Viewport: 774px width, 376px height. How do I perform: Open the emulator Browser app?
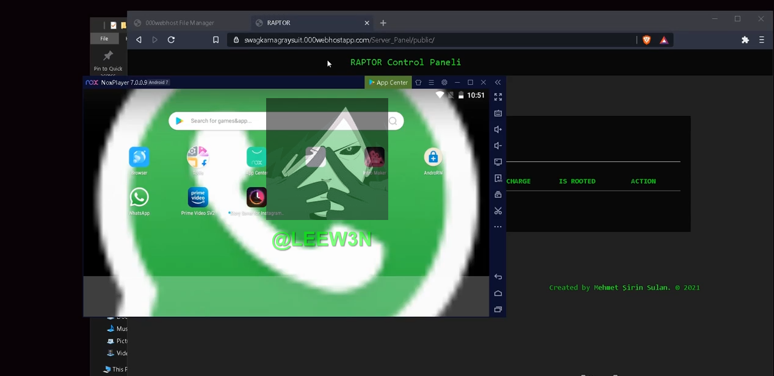pyautogui.click(x=139, y=157)
